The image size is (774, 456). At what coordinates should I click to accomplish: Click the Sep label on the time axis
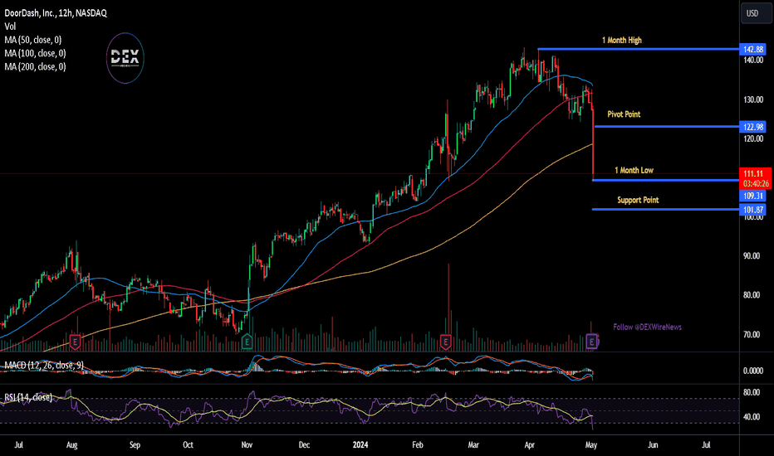(x=135, y=445)
